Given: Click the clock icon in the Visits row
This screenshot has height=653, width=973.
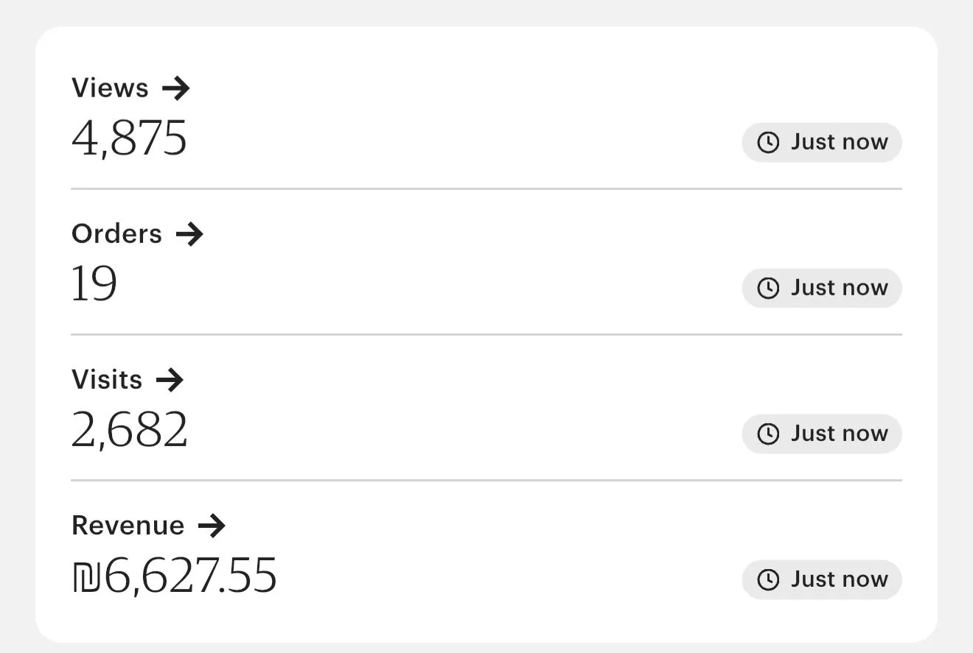Looking at the screenshot, I should (x=768, y=434).
